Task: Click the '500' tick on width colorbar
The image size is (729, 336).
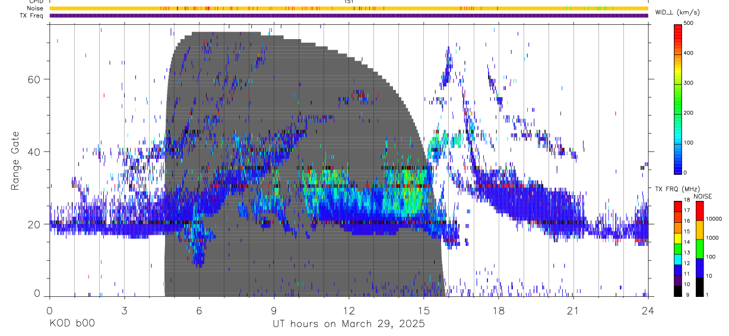Action: [x=689, y=23]
